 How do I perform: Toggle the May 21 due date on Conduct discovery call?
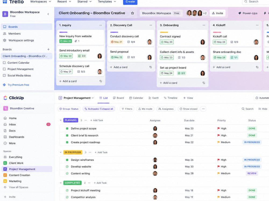coord(117,42)
